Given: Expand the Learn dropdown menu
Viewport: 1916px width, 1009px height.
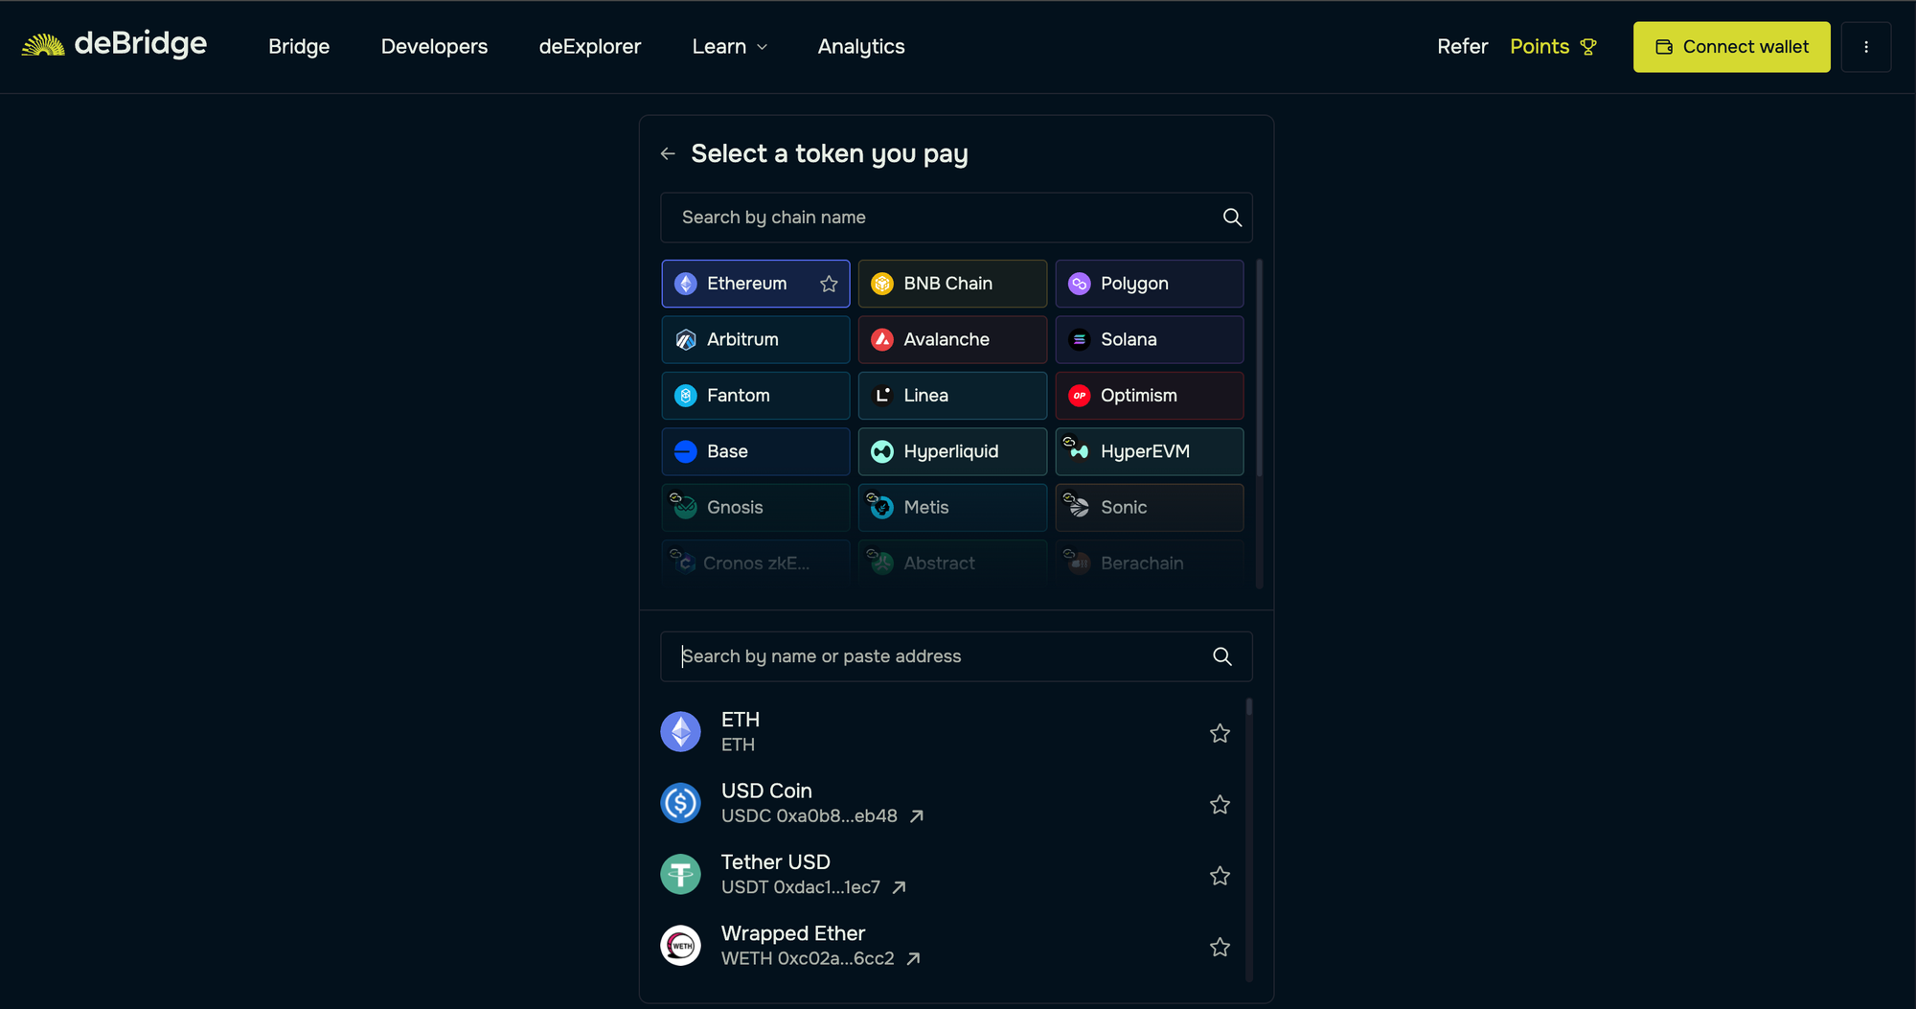Looking at the screenshot, I should click(x=729, y=46).
